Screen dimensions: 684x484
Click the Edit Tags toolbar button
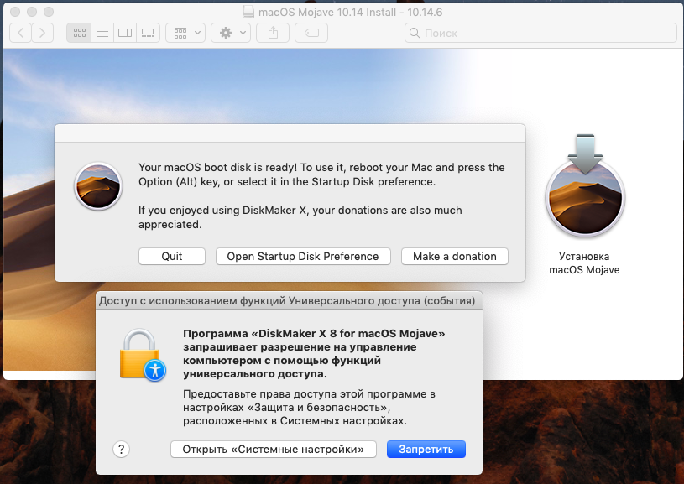click(x=311, y=33)
